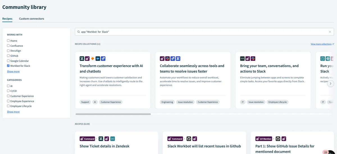Tick Customer Experience category checkbox
Image resolution: width=337 pixels, height=154 pixels.
tap(8, 96)
